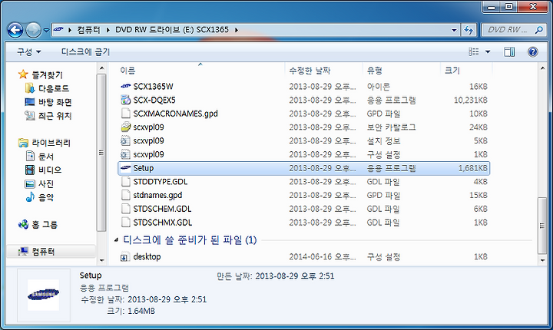Click the 1,681KB size of Setup
Screen dimensions: 553x330
[472, 169]
